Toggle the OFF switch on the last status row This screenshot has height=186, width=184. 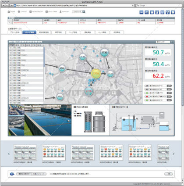(x=169, y=100)
